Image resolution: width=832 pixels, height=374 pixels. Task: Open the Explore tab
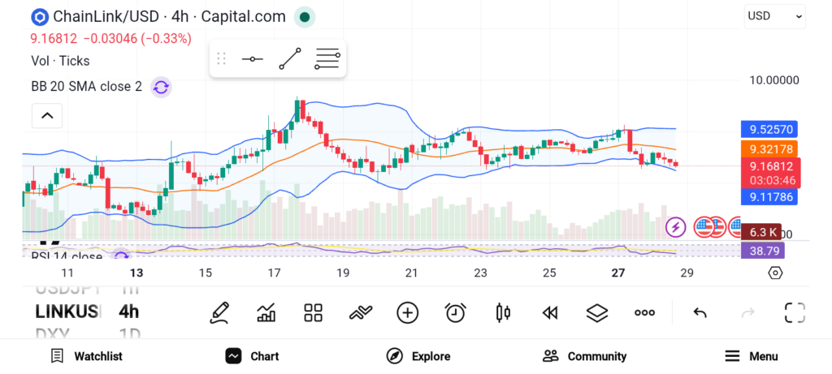click(x=418, y=356)
